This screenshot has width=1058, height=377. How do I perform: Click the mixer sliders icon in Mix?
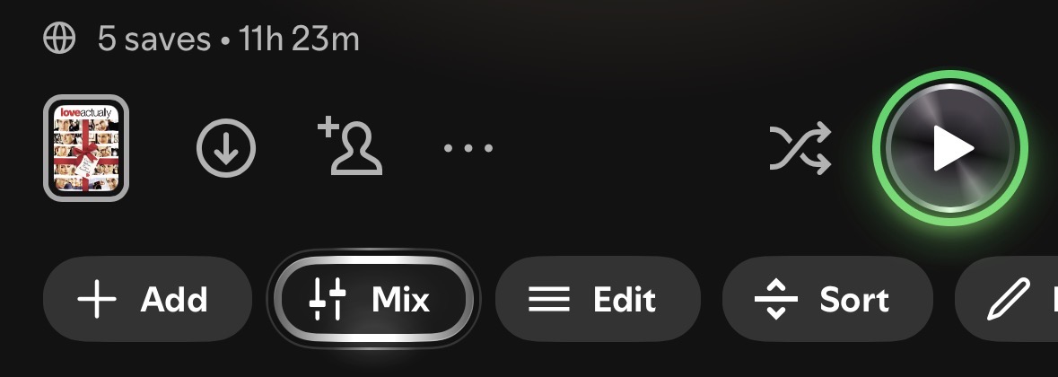(x=328, y=300)
